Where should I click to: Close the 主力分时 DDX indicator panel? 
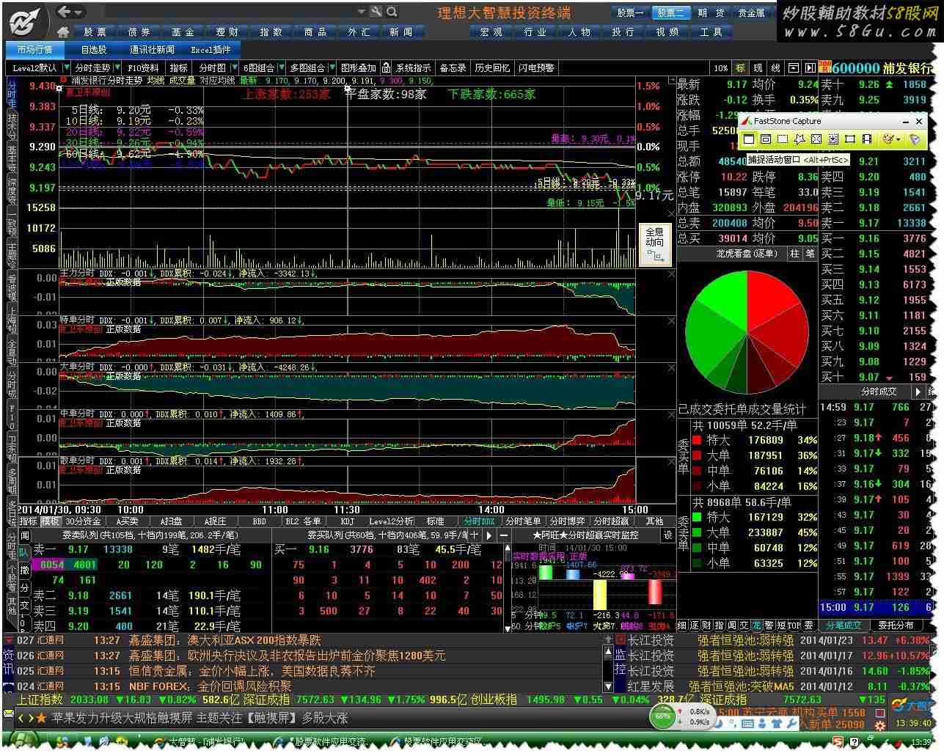(x=671, y=274)
